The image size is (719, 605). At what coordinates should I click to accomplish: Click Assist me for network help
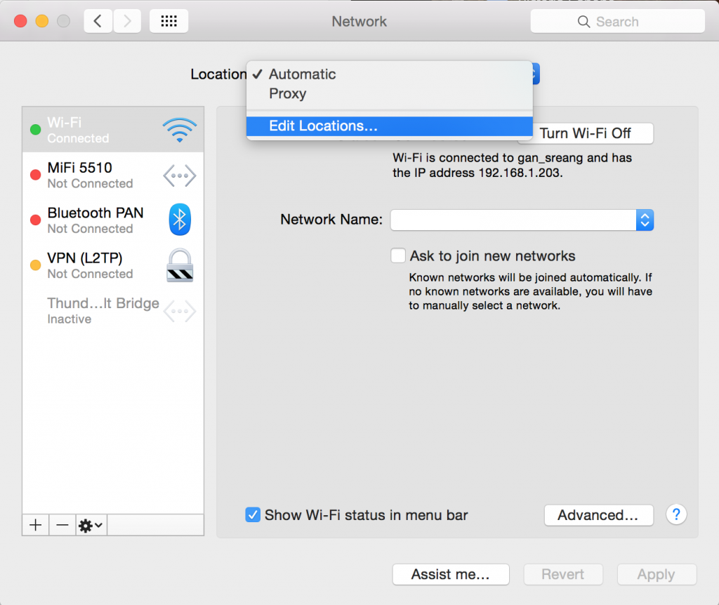pos(450,574)
